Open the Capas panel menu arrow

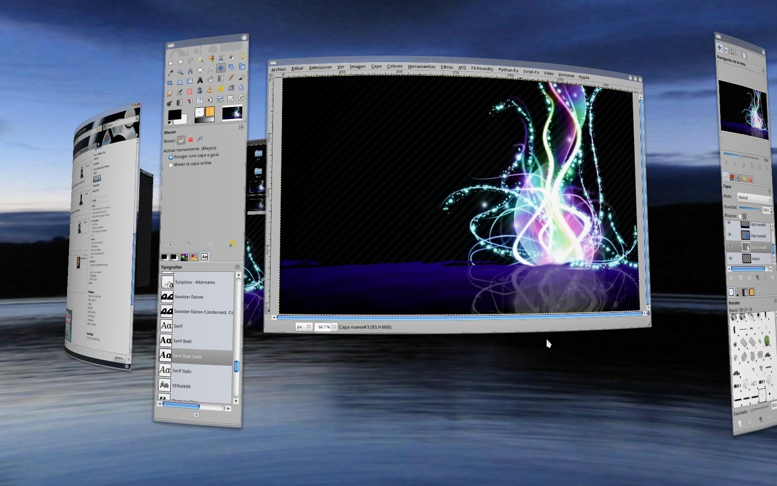click(x=770, y=192)
